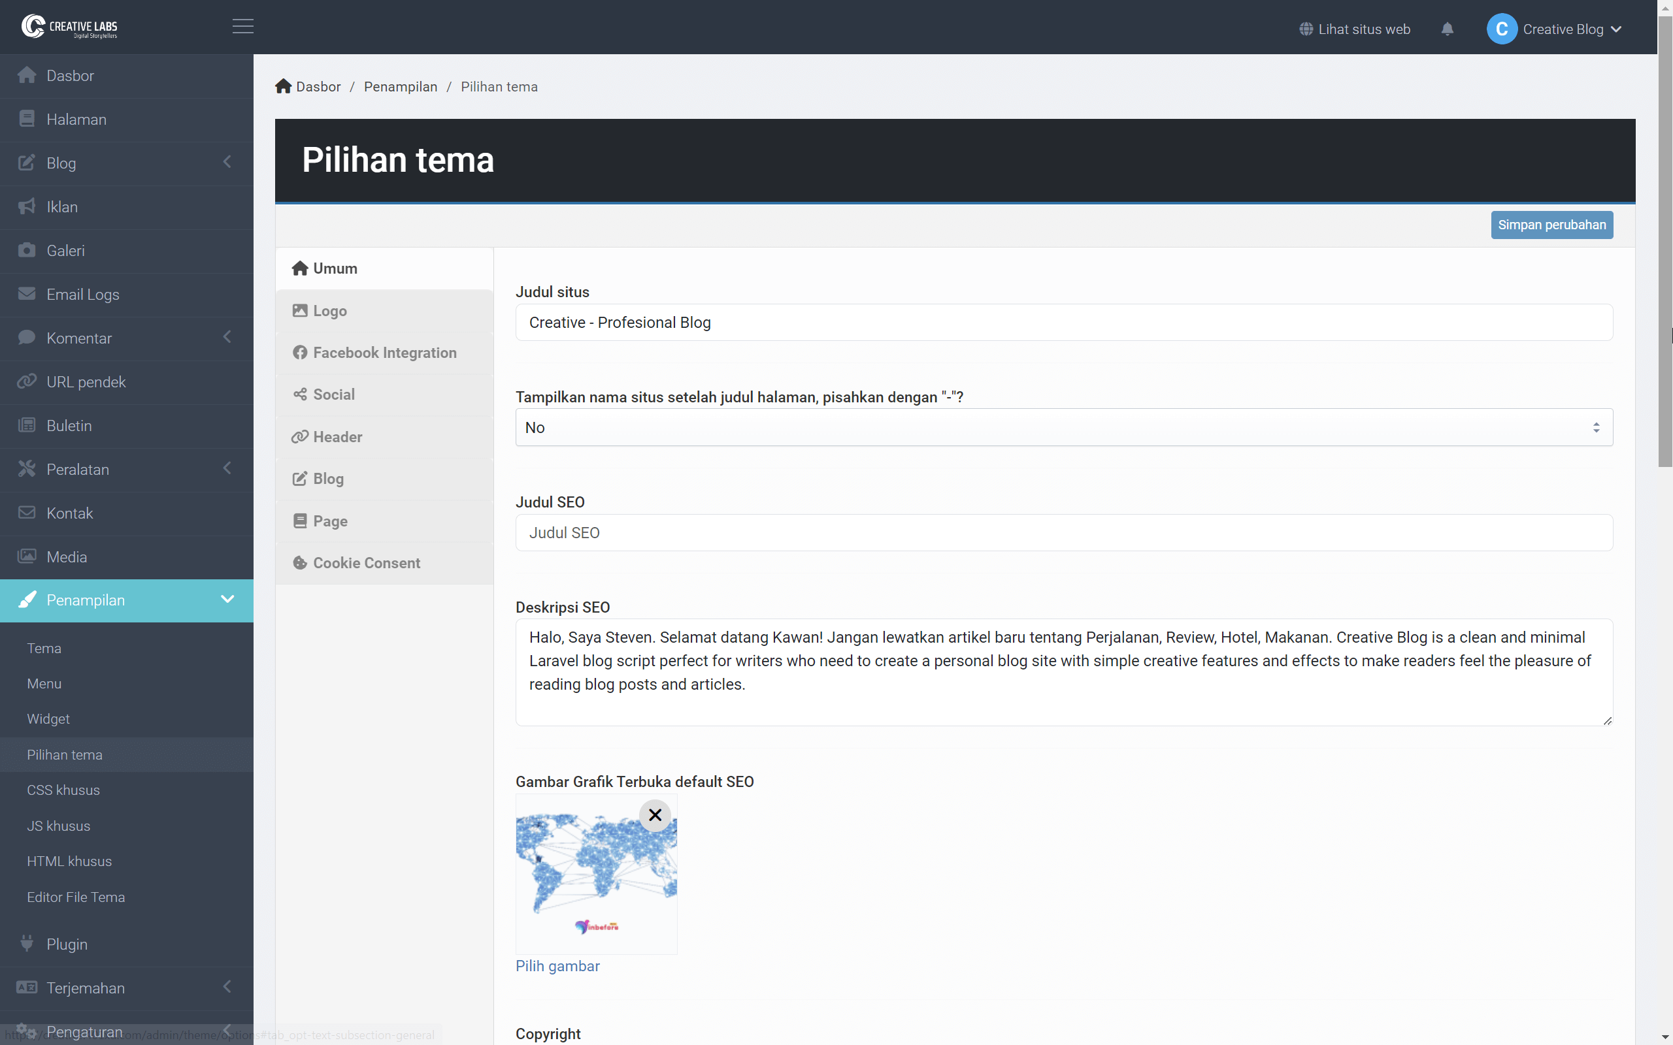Expand the Blog sidebar submenu chevron

pos(227,162)
